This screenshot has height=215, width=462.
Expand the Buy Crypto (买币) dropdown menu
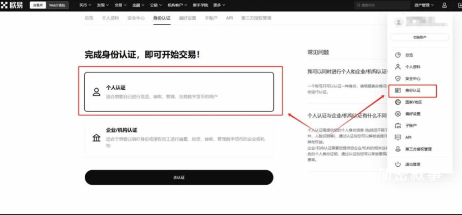[x=85, y=5]
